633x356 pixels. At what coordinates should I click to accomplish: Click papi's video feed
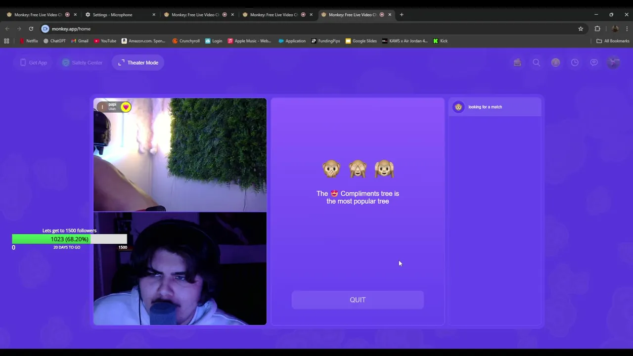coord(180,155)
